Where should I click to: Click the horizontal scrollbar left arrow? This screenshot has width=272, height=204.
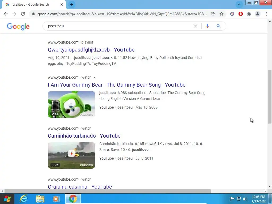[2, 191]
